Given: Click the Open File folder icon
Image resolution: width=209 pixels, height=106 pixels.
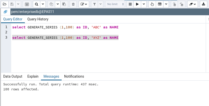Looking at the screenshot, I should coord(5,4).
